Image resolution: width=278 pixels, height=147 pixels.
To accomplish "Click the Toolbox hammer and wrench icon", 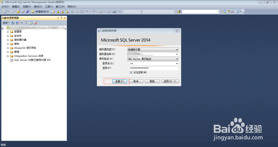I will point(233,12).
